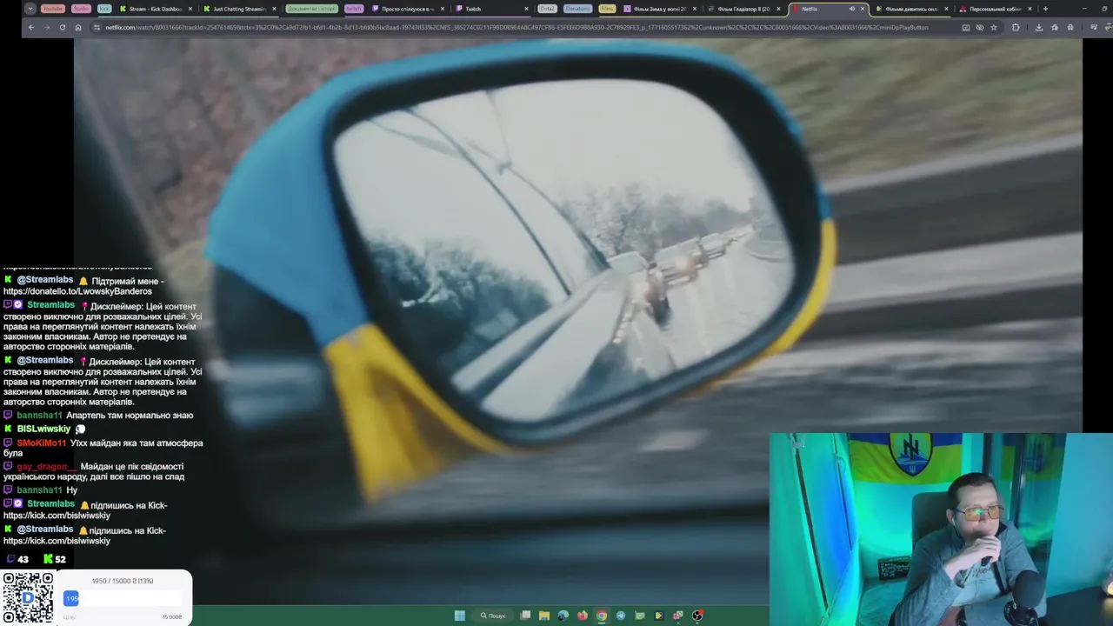Click the Twitch viewer count 43

click(x=17, y=559)
